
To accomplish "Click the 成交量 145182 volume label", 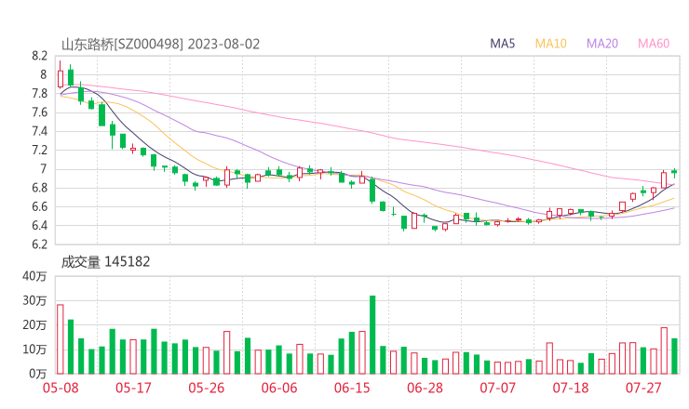I will tap(105, 262).
